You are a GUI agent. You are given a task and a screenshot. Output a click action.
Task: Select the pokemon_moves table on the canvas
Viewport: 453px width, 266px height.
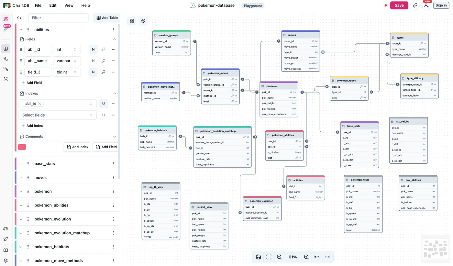coord(220,86)
